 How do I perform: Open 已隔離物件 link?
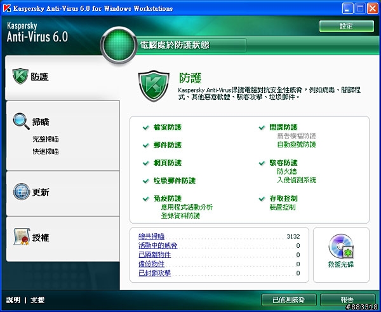click(x=154, y=255)
